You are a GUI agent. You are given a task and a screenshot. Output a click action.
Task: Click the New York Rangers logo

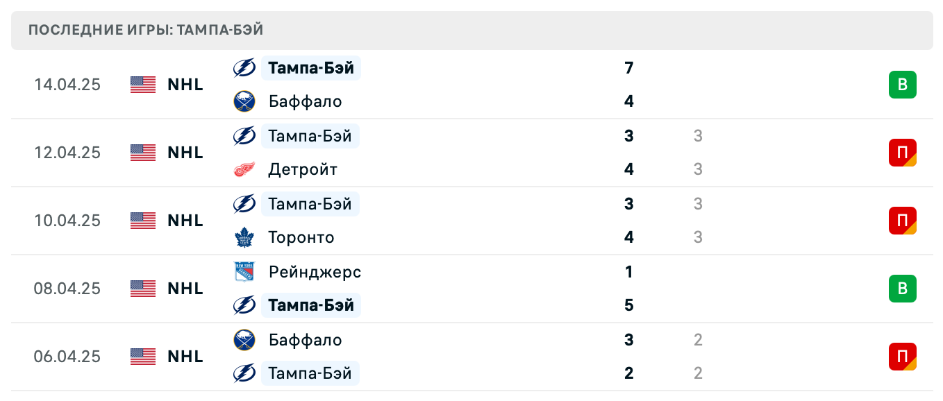[x=244, y=271]
